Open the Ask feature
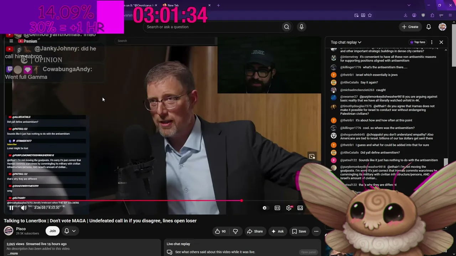456x256 pixels. (x=278, y=231)
